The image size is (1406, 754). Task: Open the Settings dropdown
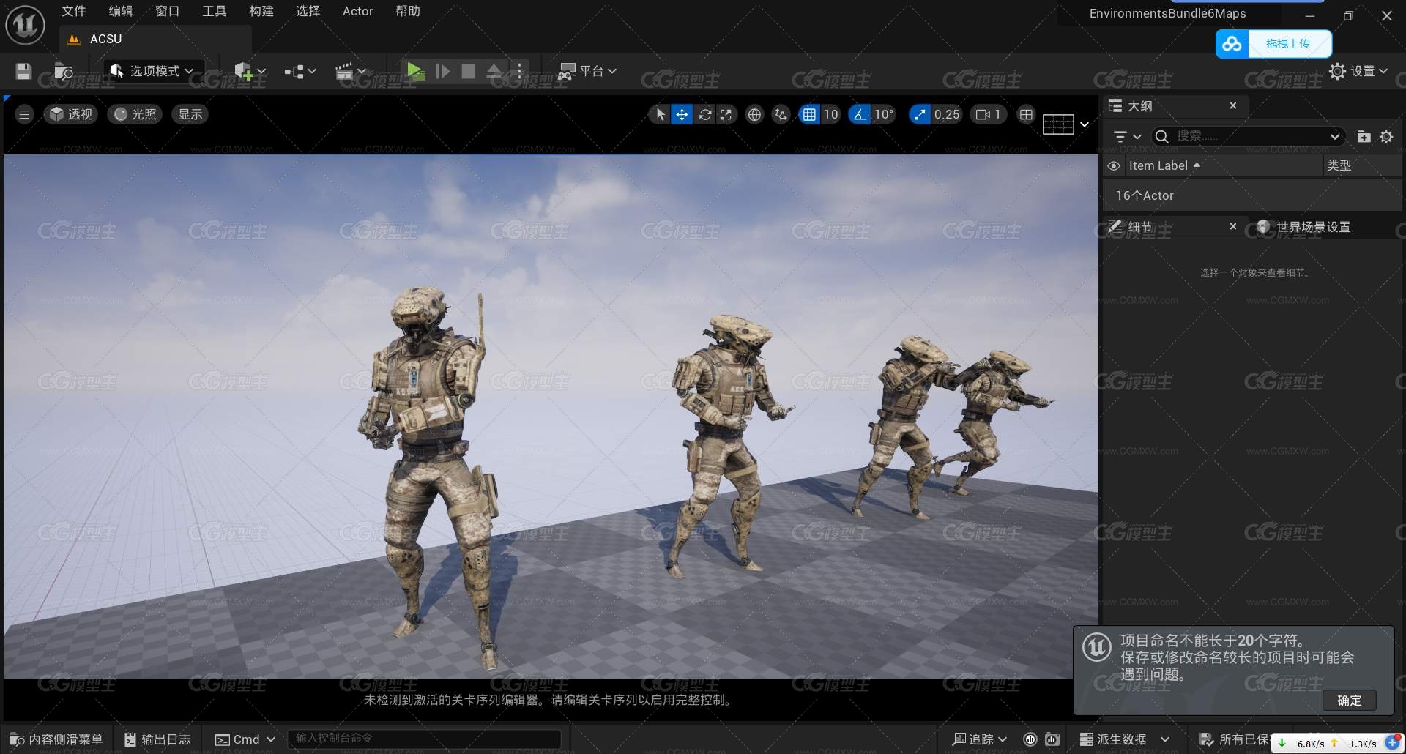1358,71
